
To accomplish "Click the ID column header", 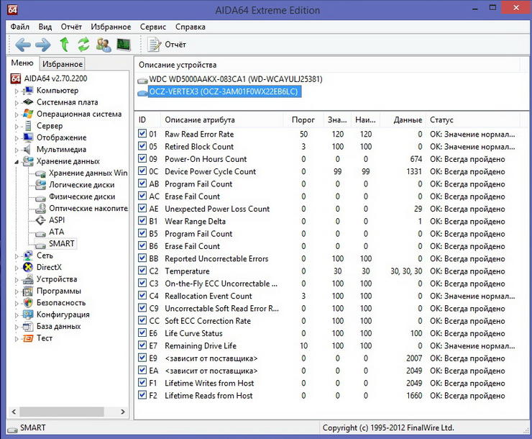I will (148, 119).
